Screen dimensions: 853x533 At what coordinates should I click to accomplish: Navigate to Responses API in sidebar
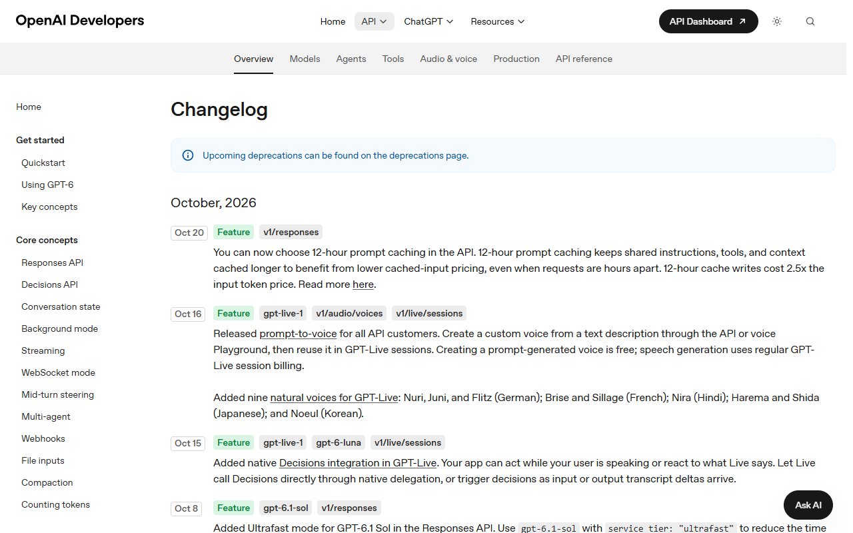(x=52, y=263)
